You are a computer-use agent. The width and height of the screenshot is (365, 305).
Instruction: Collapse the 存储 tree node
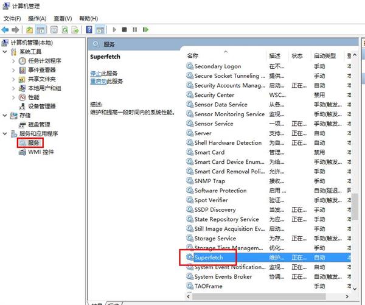point(5,115)
